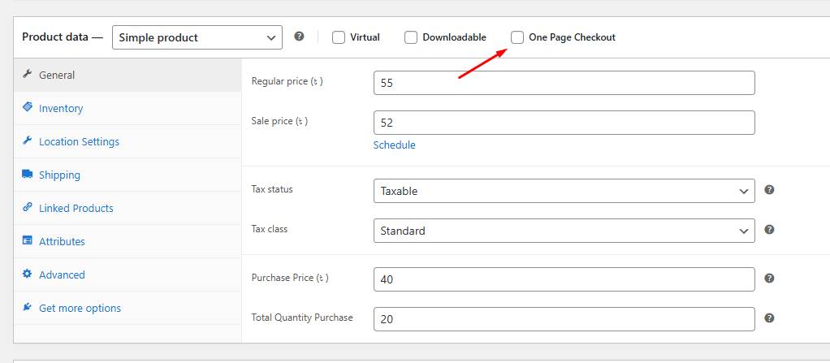Go to the Linked Products tab
This screenshot has height=363, width=830.
[x=128, y=209]
